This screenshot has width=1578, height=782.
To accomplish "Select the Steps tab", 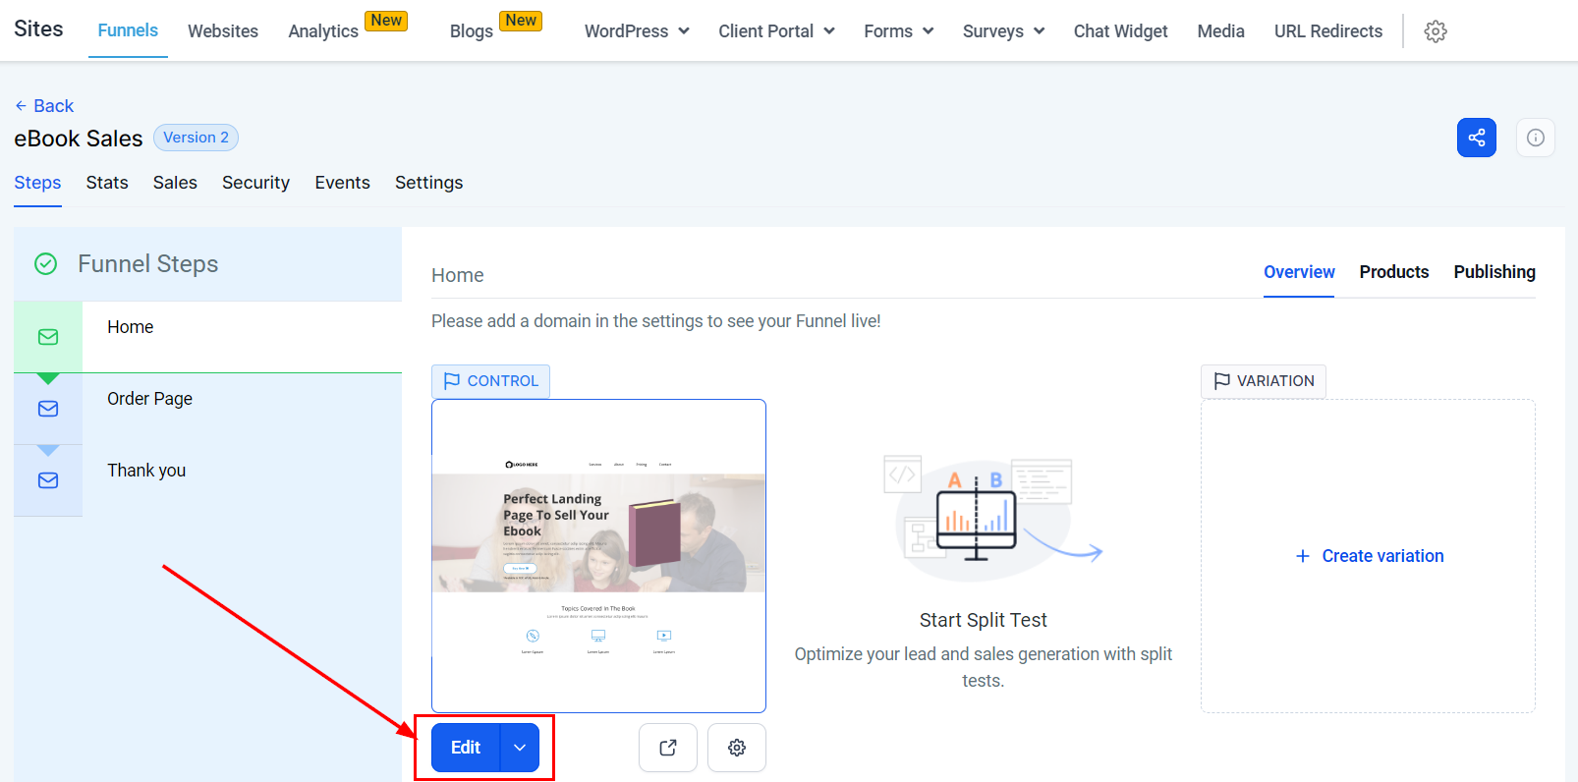I will (37, 183).
